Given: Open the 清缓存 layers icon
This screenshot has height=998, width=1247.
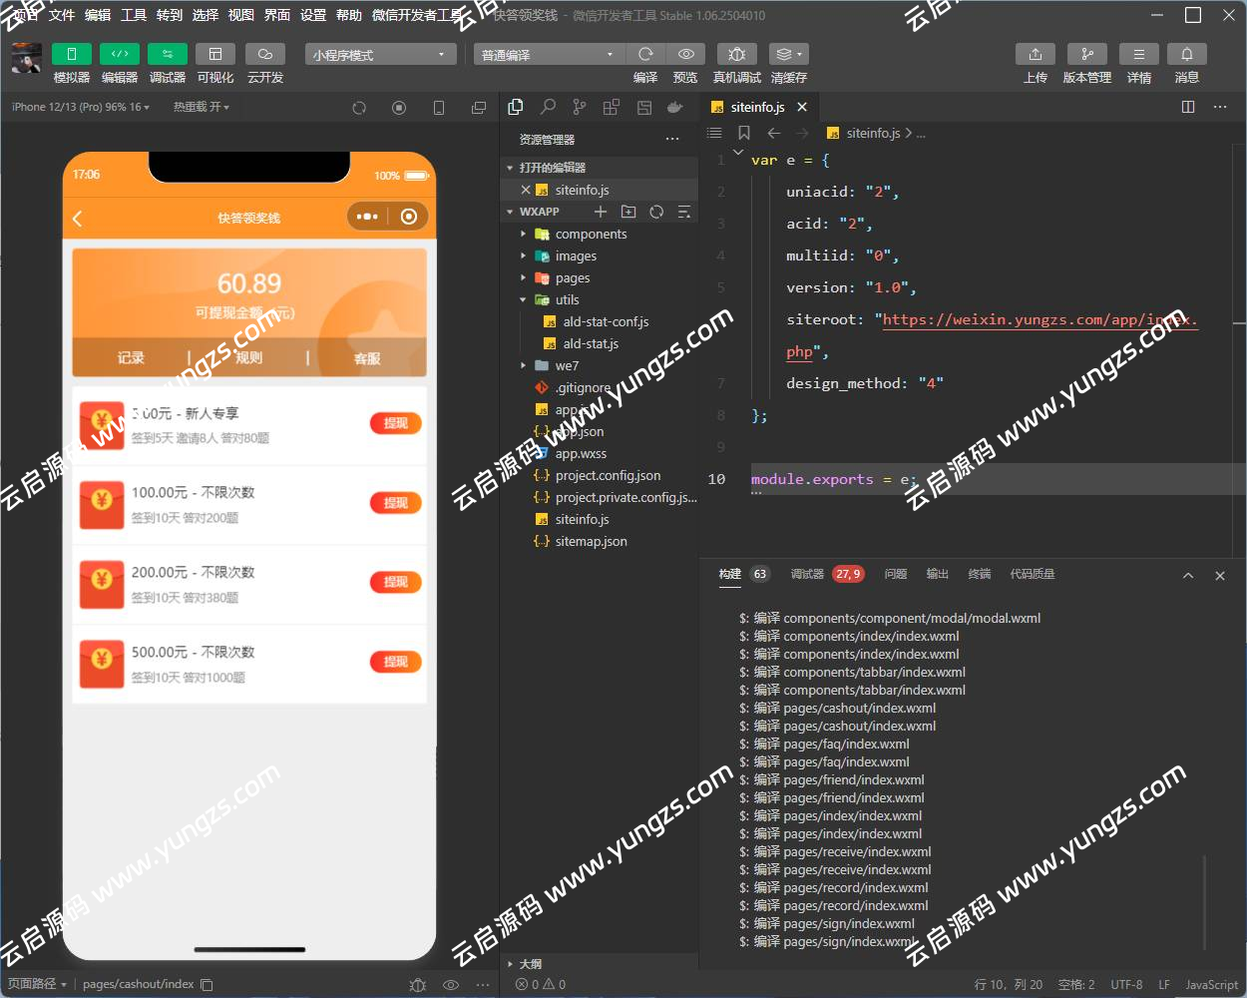Looking at the screenshot, I should (788, 54).
